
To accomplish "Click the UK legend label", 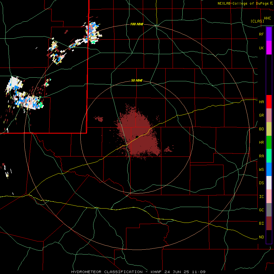I will click(x=261, y=48).
